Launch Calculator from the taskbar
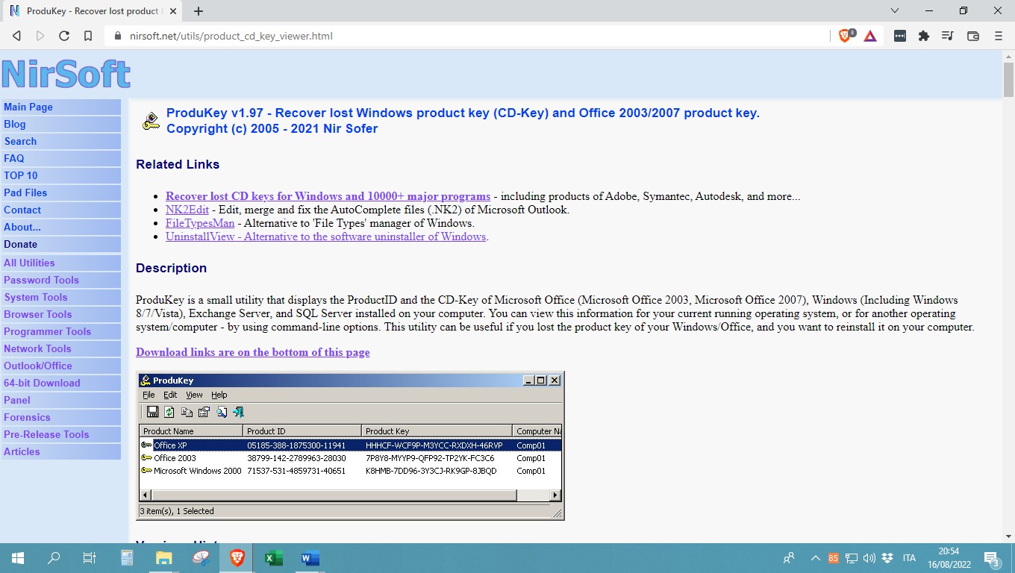1015x573 pixels. (x=127, y=558)
